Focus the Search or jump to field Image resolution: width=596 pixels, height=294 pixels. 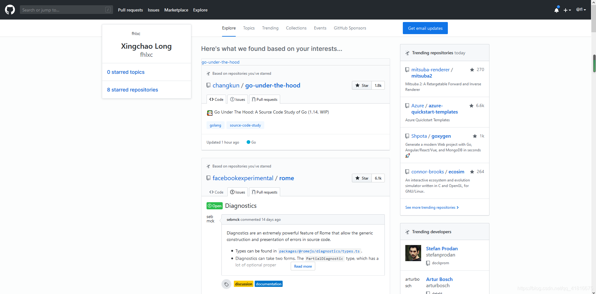click(66, 10)
